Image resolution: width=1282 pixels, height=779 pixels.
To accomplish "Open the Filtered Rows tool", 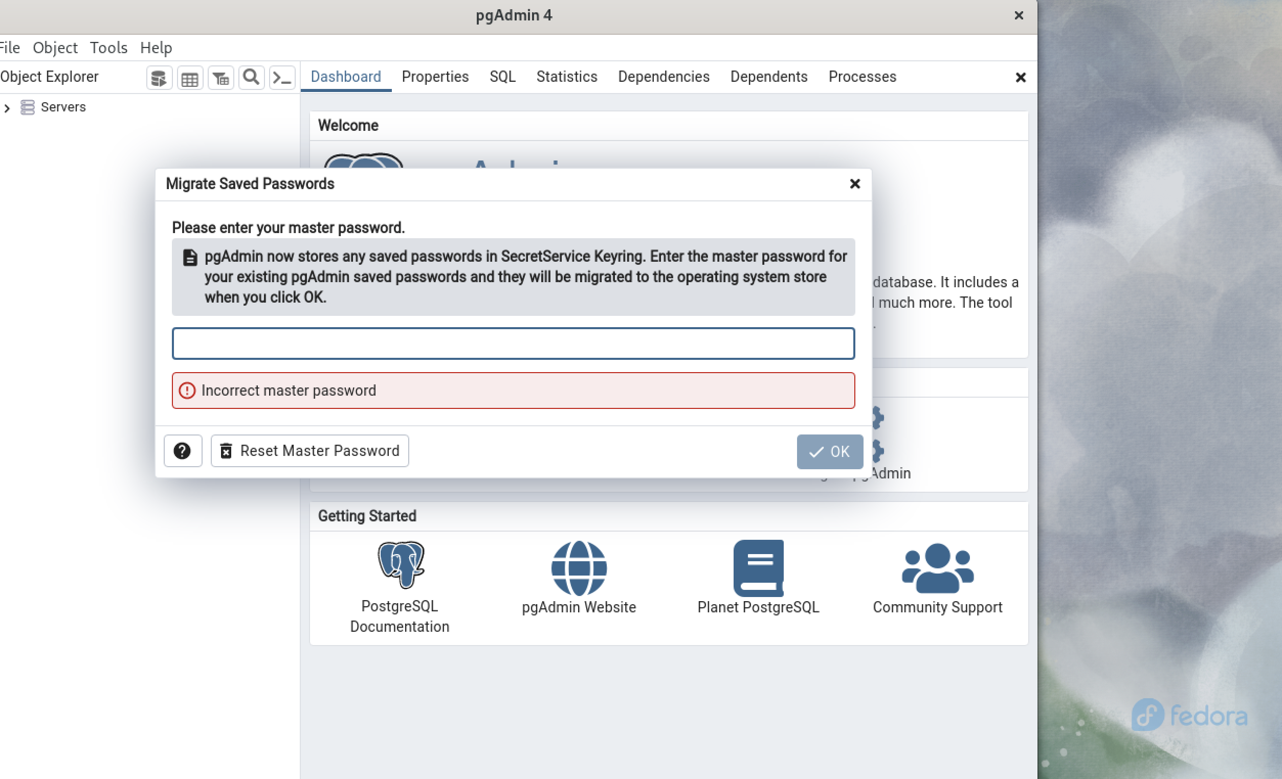I will pyautogui.click(x=220, y=77).
